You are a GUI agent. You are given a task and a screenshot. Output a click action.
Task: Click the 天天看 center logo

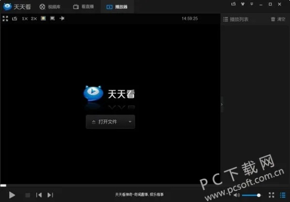pyautogui.click(x=109, y=93)
